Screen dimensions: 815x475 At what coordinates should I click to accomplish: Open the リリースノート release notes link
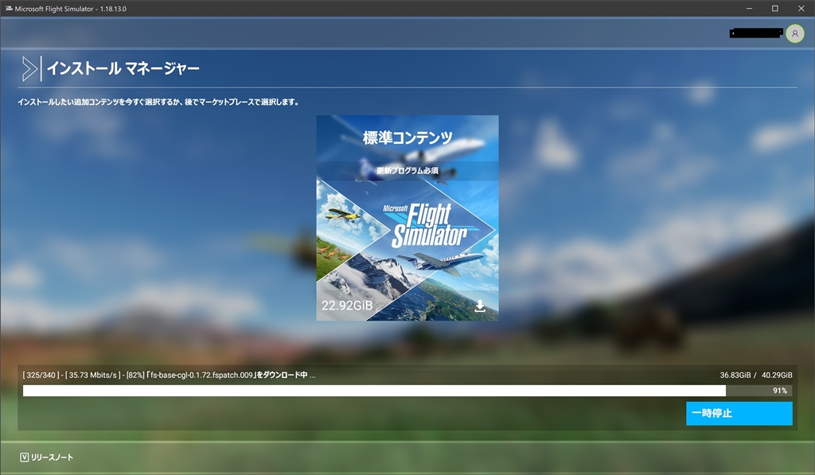tap(52, 457)
